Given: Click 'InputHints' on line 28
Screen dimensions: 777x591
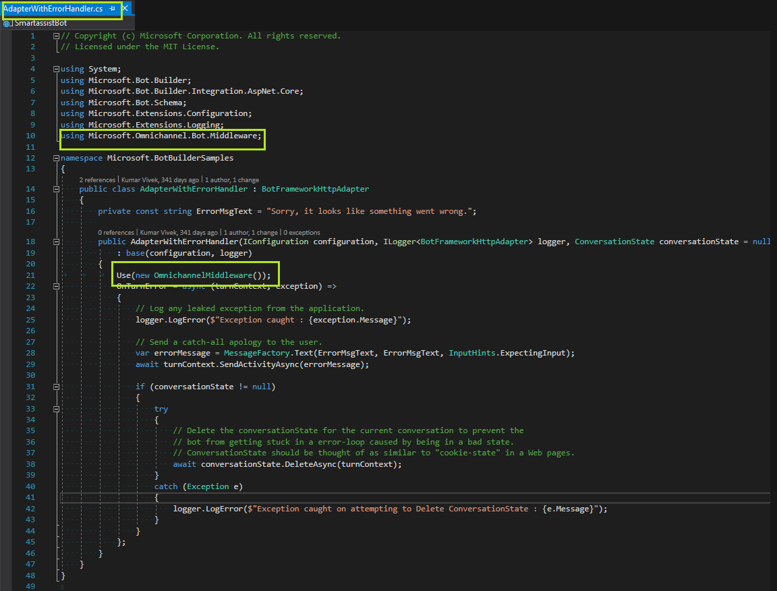Looking at the screenshot, I should [471, 353].
